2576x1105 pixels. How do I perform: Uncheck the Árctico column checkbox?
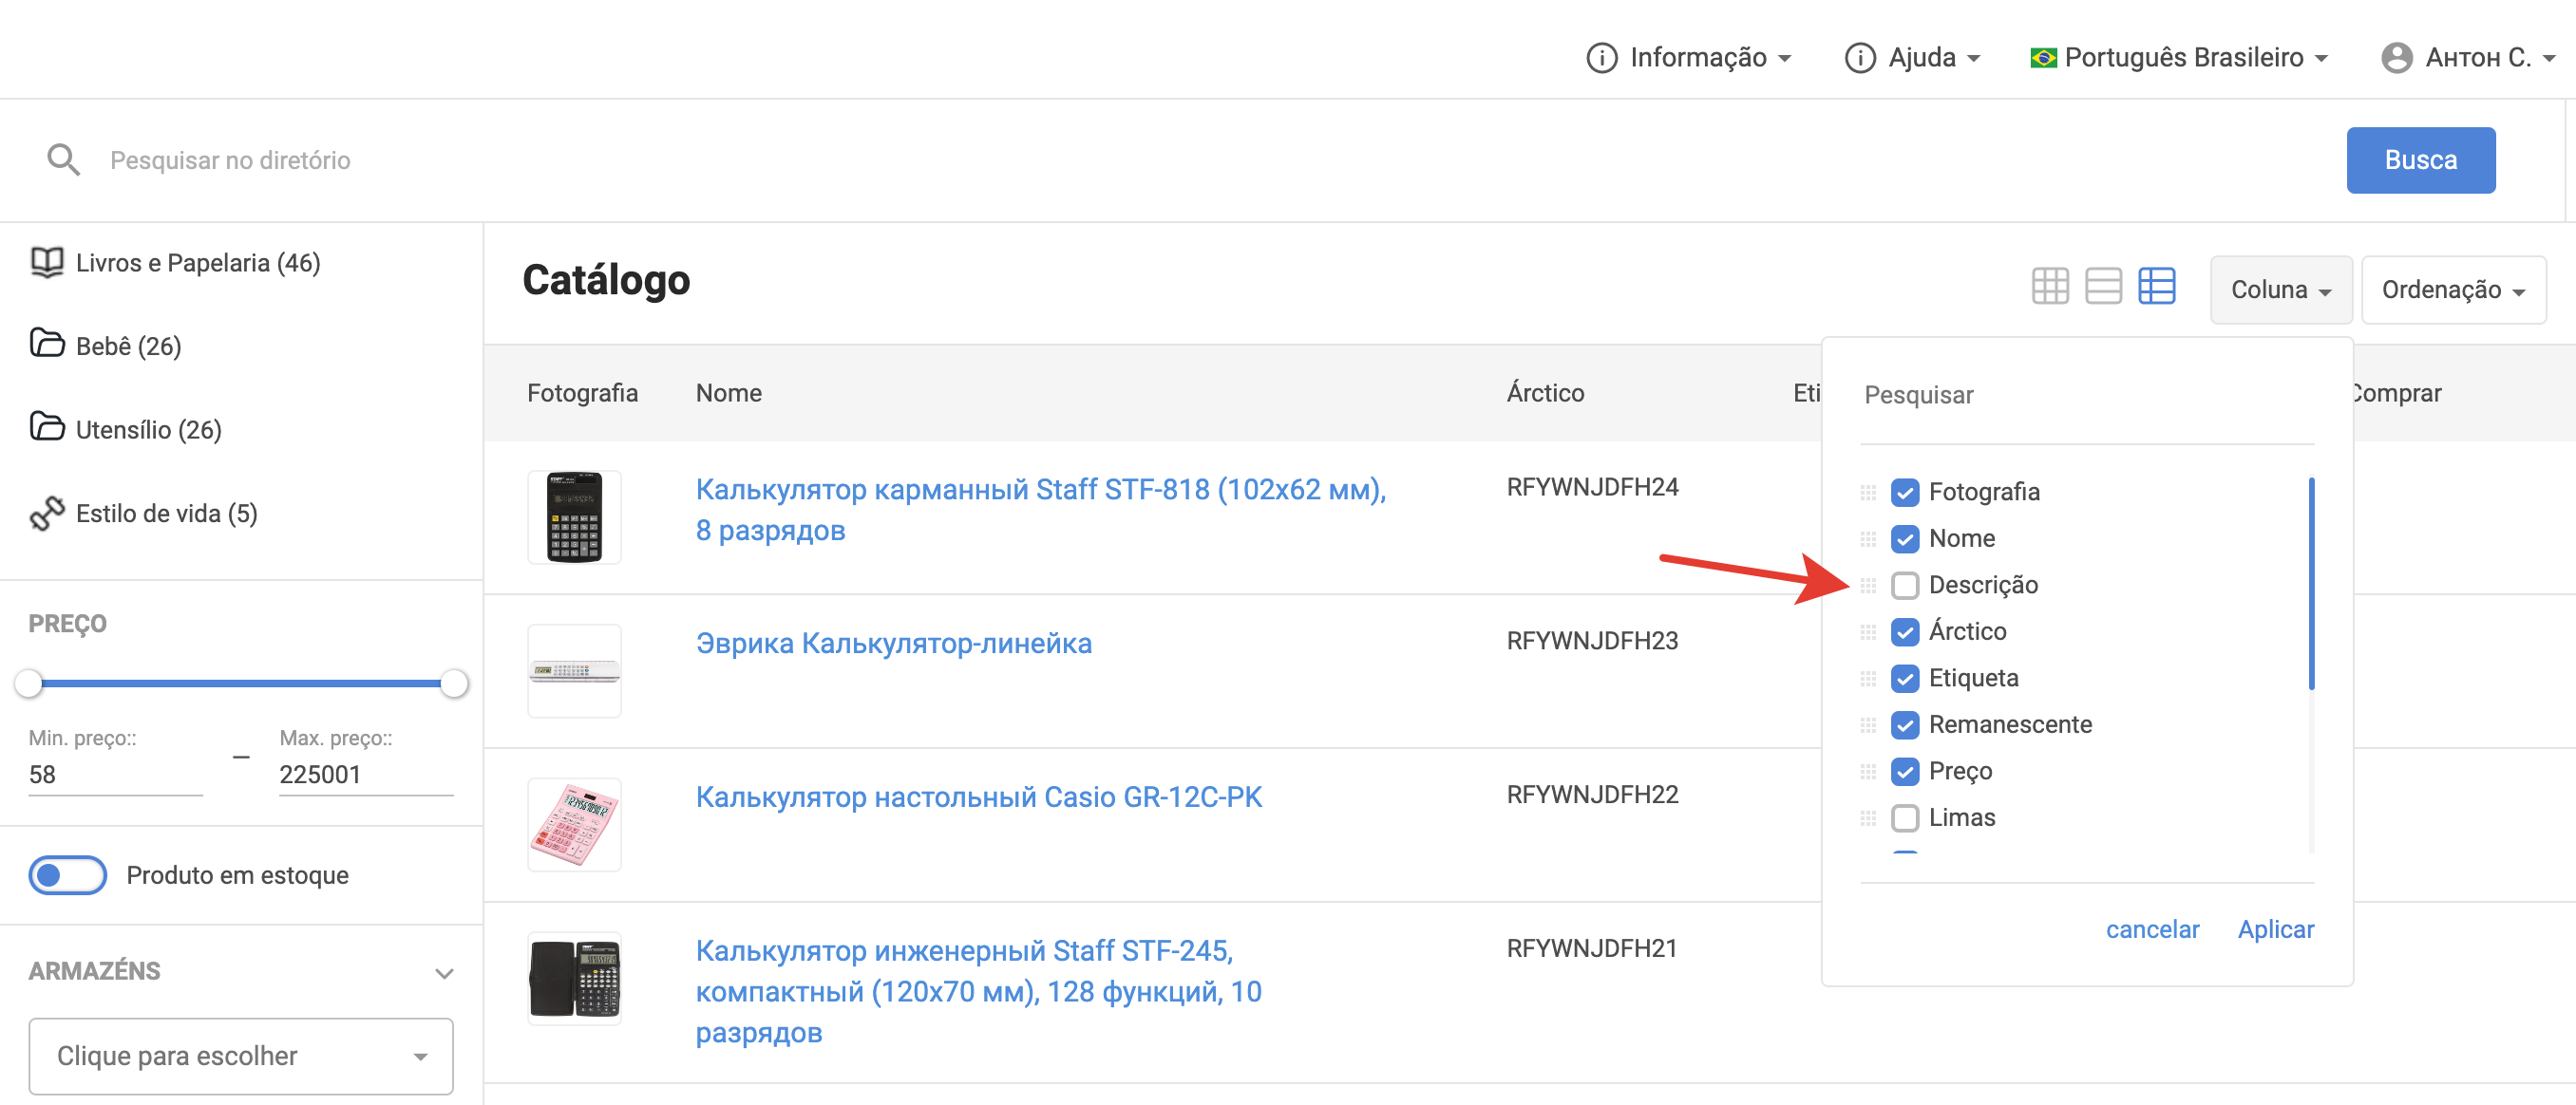1904,632
